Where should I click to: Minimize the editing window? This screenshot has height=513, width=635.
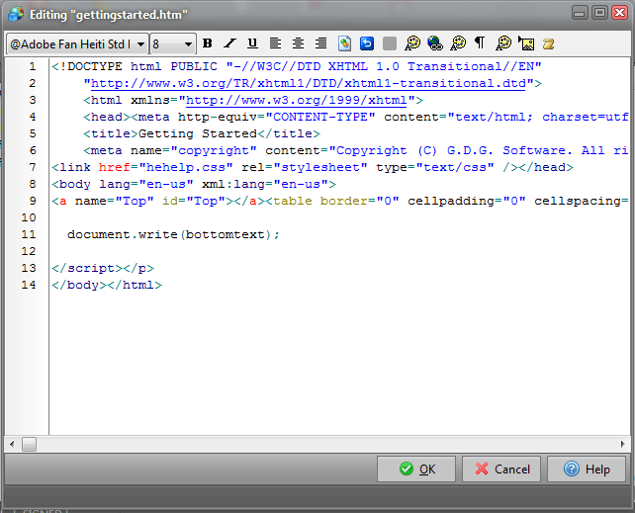click(580, 13)
